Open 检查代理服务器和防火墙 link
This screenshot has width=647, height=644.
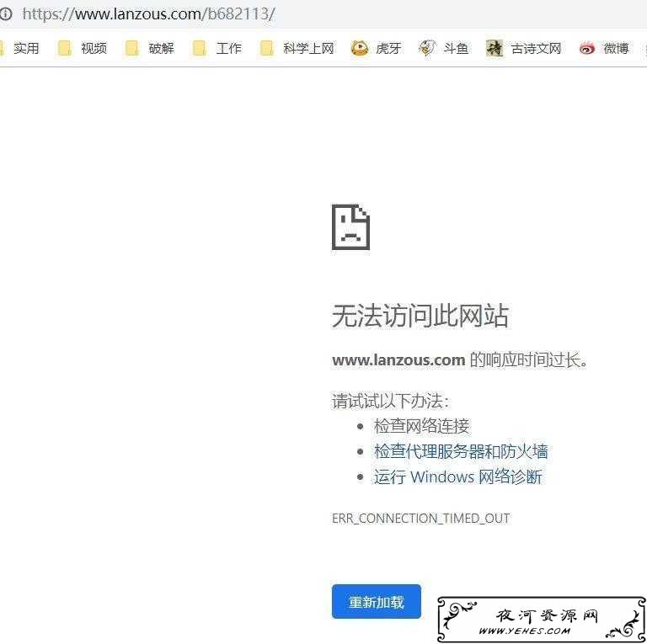[x=461, y=451]
